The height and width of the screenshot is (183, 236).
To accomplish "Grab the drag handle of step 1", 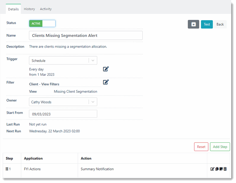I will [x=7, y=169].
